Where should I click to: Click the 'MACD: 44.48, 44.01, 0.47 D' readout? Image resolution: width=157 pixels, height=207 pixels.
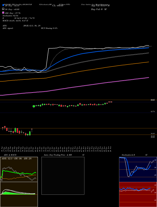[15, 21]
